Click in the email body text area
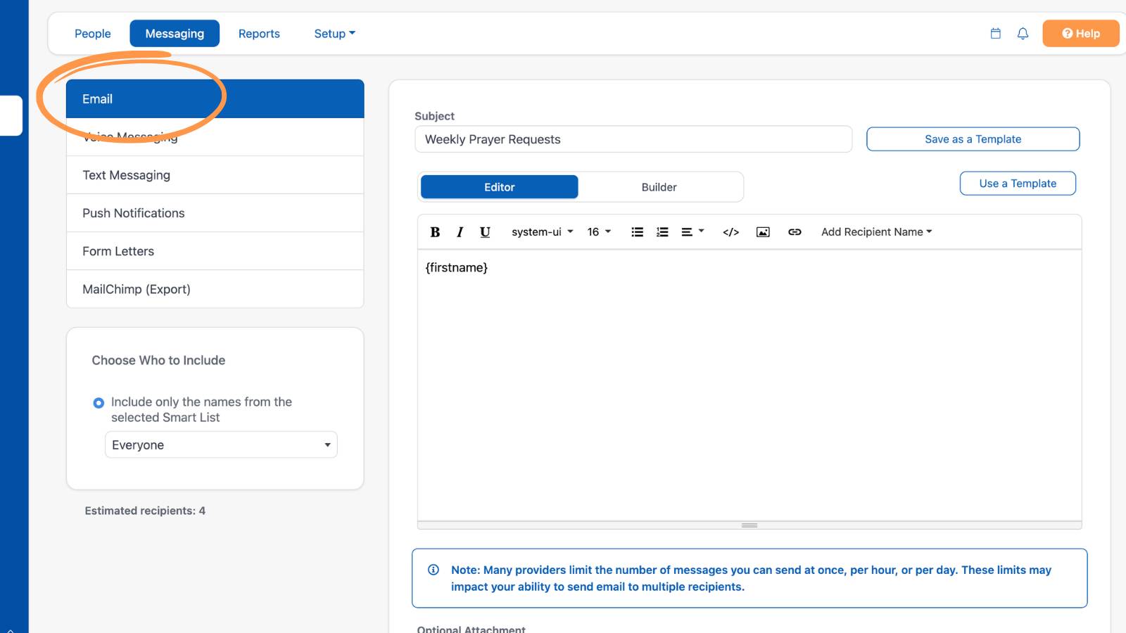1126x633 pixels. tap(749, 385)
